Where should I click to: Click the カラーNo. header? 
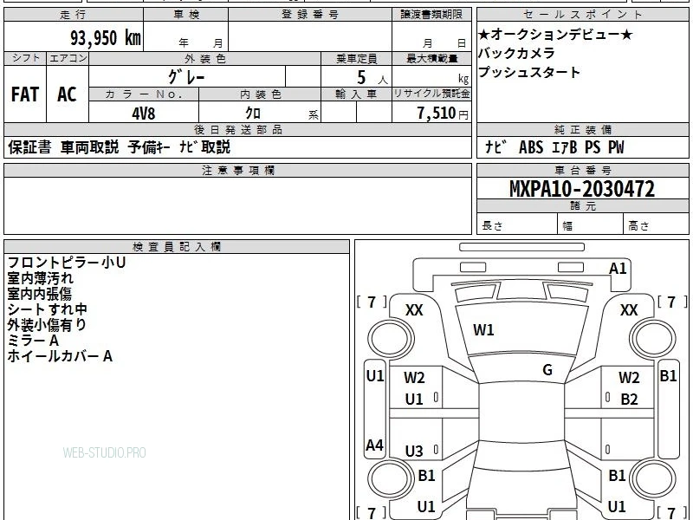click(144, 94)
